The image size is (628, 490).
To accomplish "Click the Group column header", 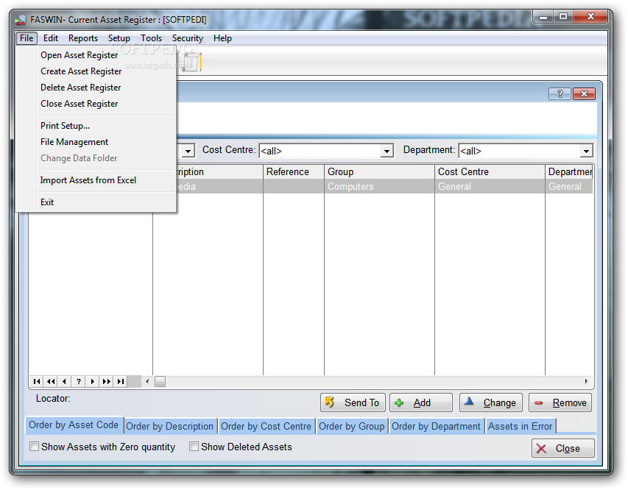I will [x=379, y=171].
